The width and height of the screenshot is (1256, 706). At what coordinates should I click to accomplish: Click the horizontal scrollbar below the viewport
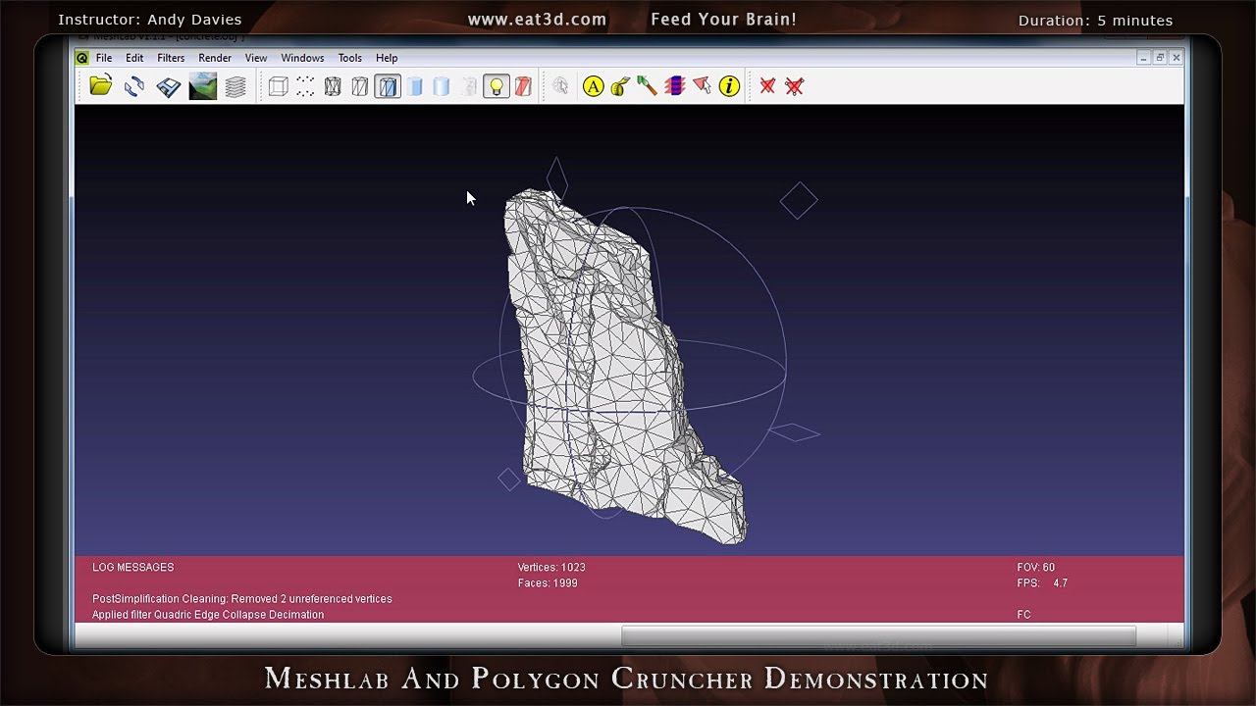click(878, 636)
